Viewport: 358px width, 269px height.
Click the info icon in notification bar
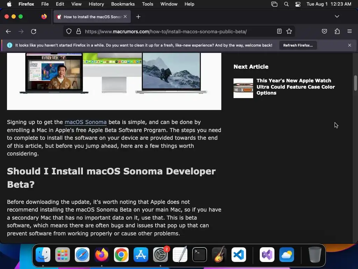coord(9,45)
